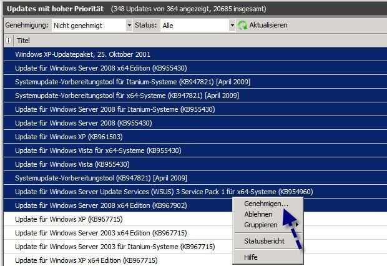Select the 'Nicht genehmigt' combo box field
This screenshot has height=266, width=387.
(x=92, y=25)
